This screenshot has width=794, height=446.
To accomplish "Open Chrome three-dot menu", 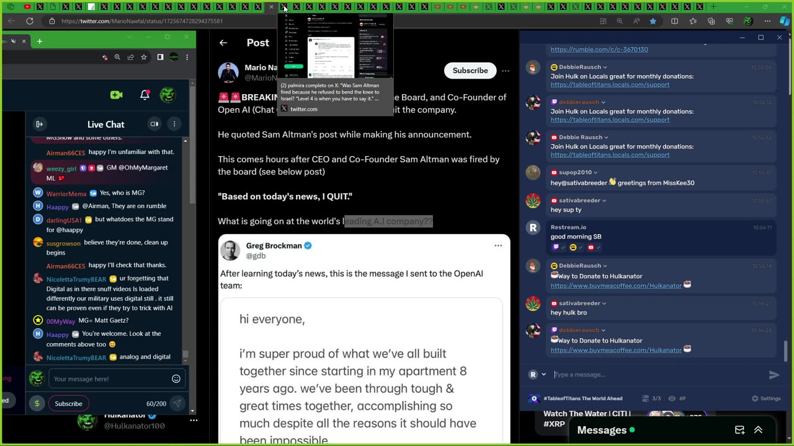I will (187, 57).
